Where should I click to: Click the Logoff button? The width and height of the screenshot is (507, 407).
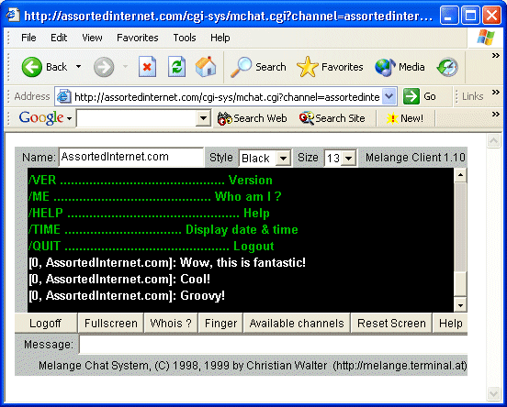point(46,323)
